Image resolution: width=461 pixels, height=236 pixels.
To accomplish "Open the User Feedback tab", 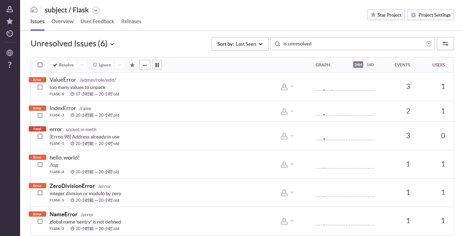I will 97,21.
